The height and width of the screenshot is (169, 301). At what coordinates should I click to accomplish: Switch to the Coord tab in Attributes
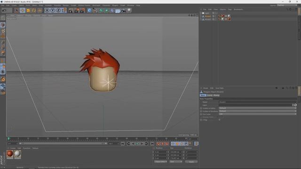click(209, 95)
